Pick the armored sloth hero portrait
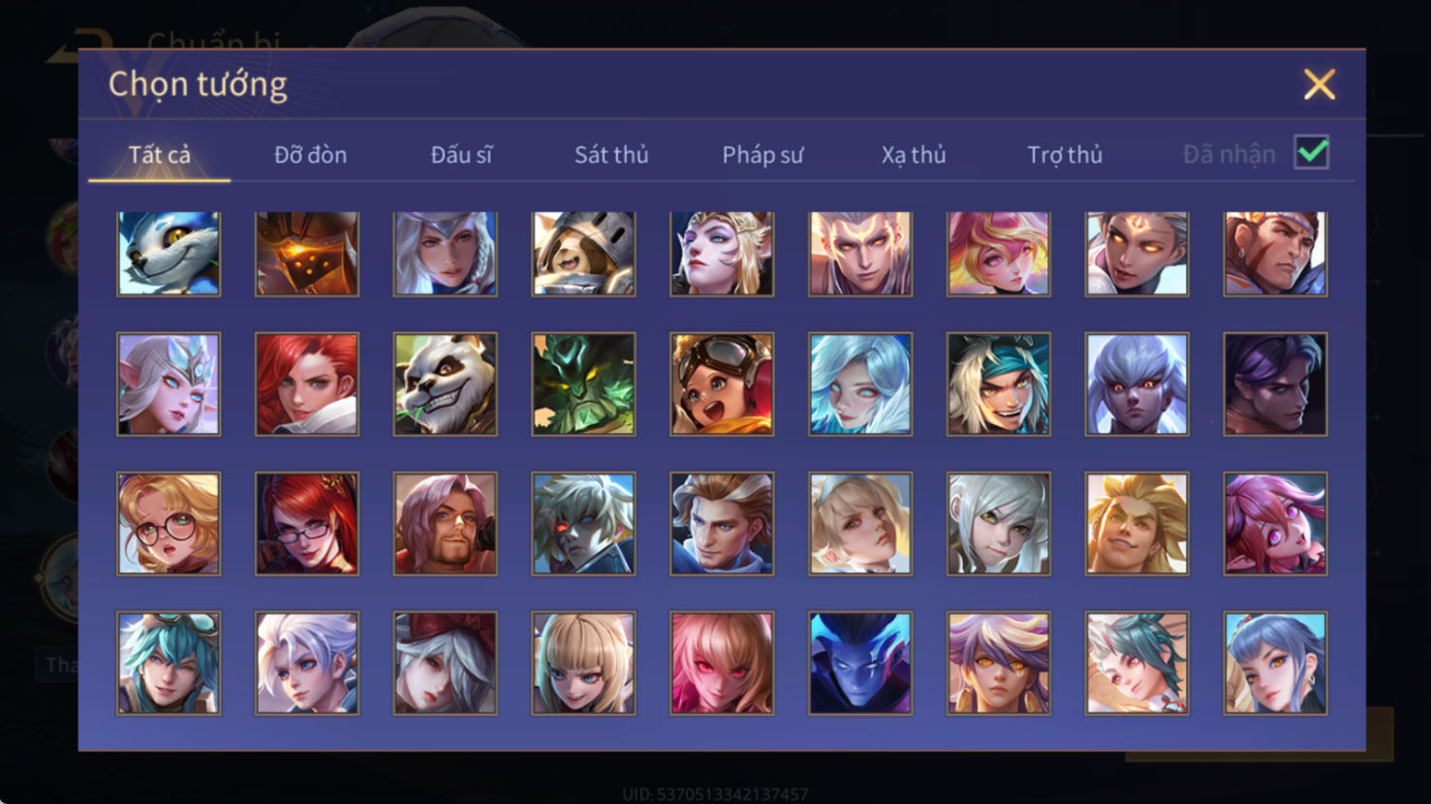Image resolution: width=1431 pixels, height=804 pixels. (583, 253)
